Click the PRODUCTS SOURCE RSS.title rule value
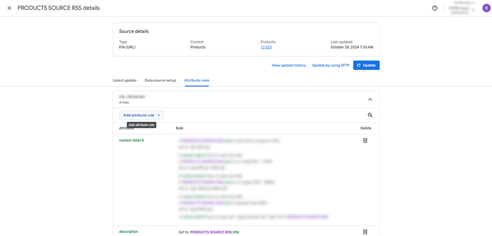 pyautogui.click(x=214, y=232)
